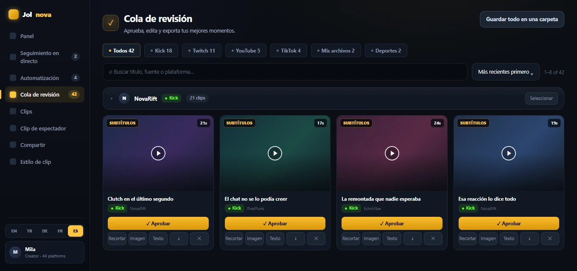
Task: Click the Clip de espectador sidebar icon
Action: (13, 128)
